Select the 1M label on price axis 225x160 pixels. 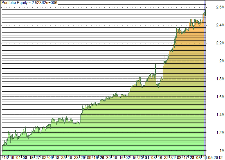[222, 151]
